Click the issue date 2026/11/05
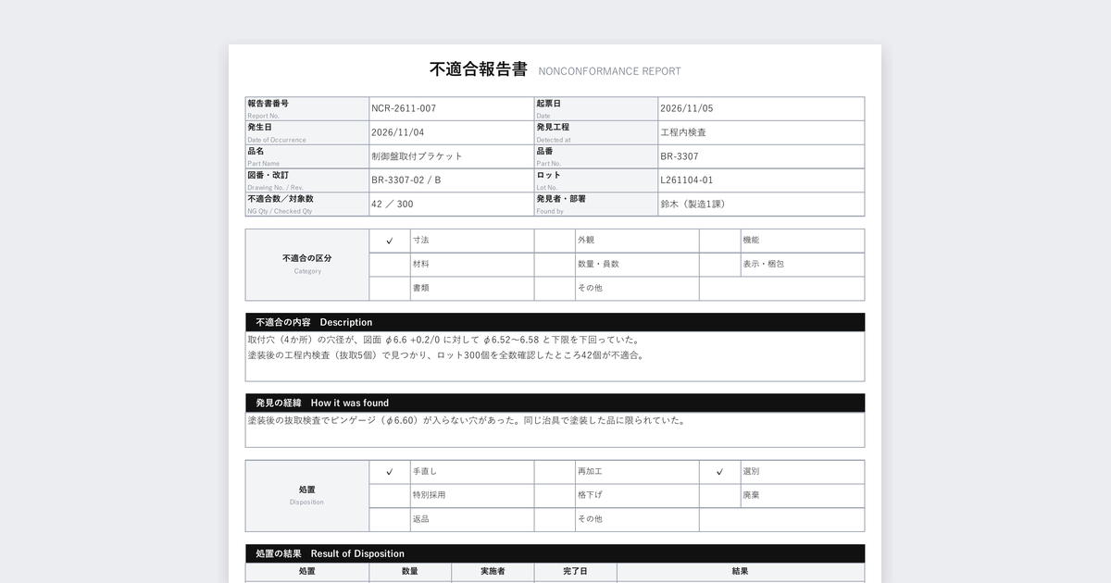 click(x=686, y=108)
